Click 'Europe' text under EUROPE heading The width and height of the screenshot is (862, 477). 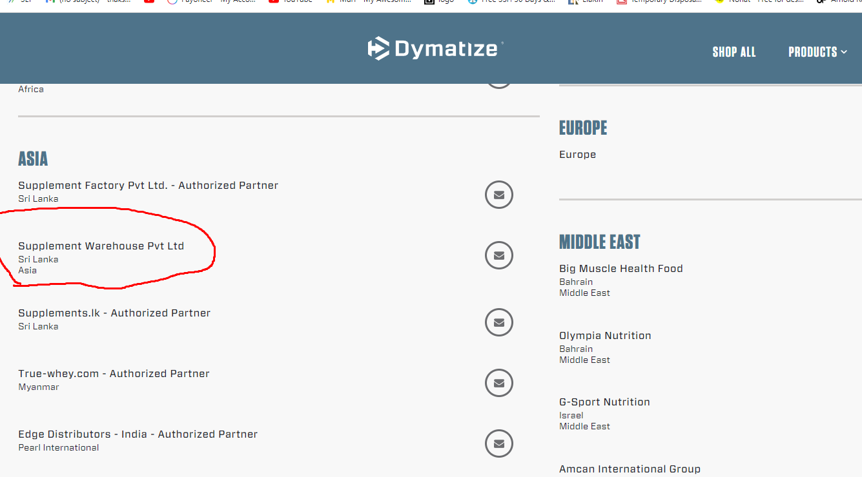(x=577, y=155)
